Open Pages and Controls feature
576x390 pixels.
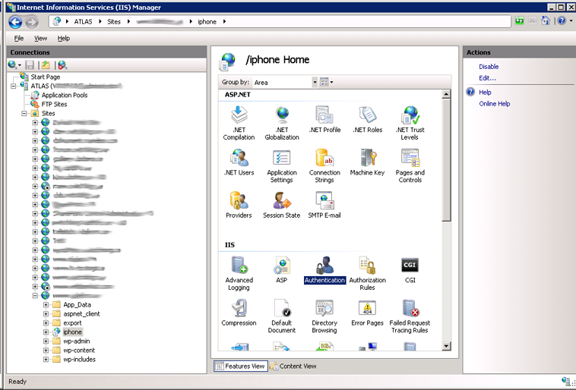410,166
